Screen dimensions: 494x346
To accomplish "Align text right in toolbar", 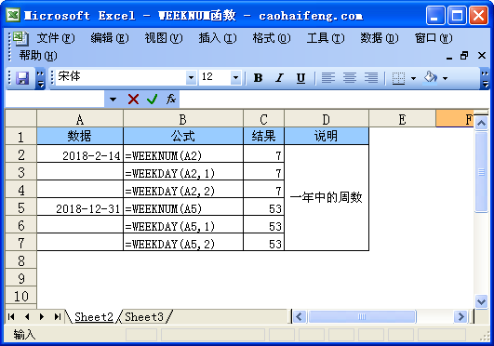I will [371, 78].
